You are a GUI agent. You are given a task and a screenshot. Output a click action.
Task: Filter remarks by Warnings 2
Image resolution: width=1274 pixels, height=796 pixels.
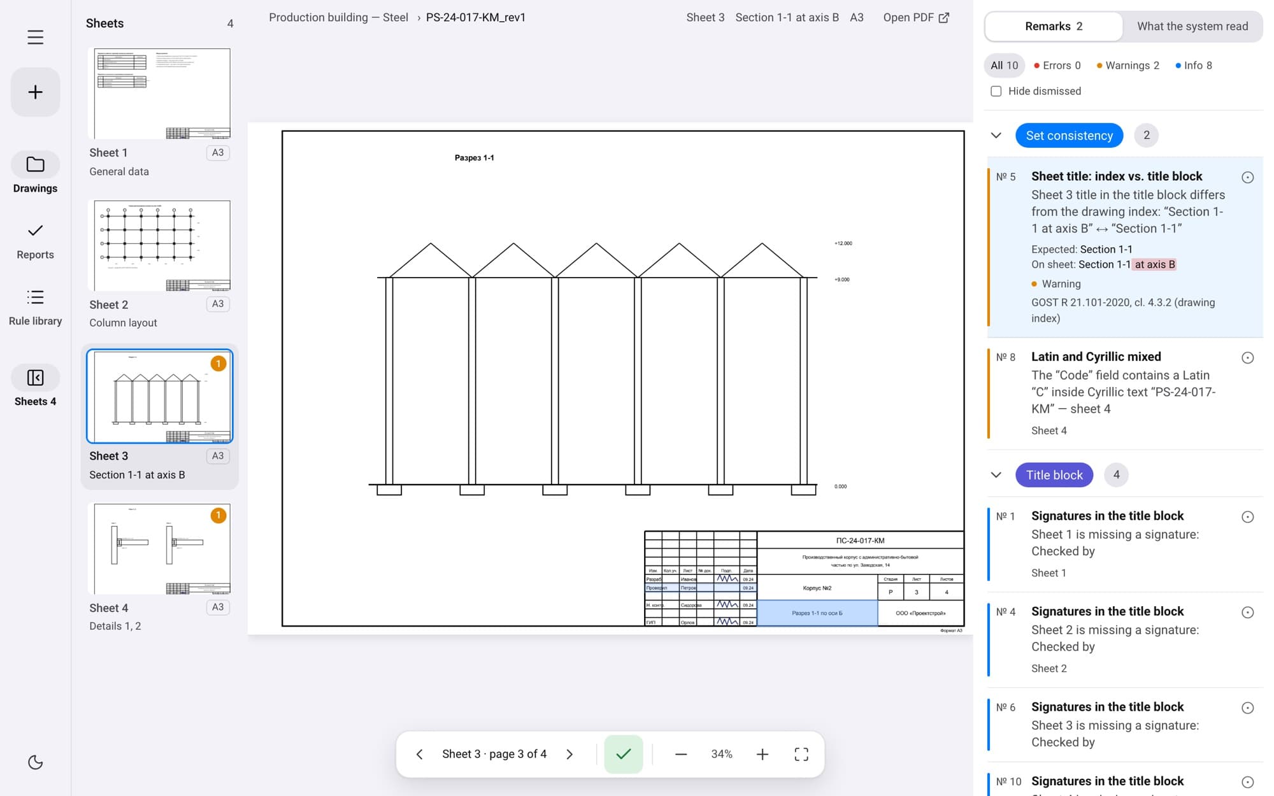point(1127,66)
